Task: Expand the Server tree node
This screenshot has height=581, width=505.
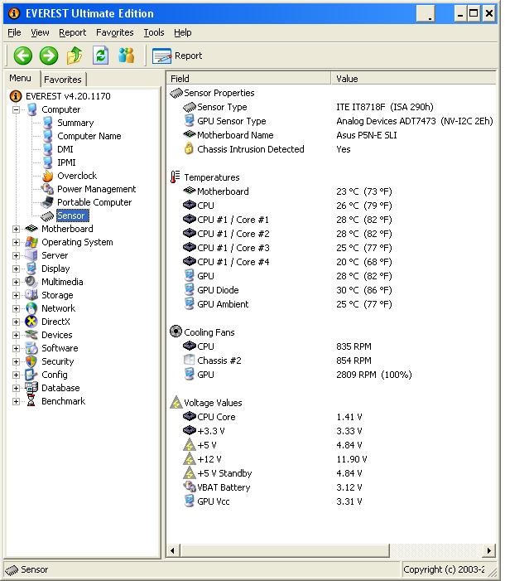Action: point(16,255)
